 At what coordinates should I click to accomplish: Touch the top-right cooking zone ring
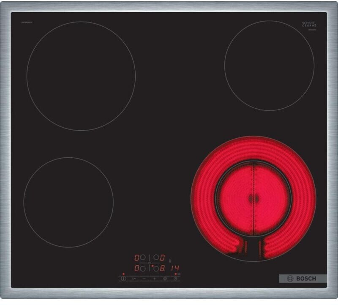pos(269,66)
